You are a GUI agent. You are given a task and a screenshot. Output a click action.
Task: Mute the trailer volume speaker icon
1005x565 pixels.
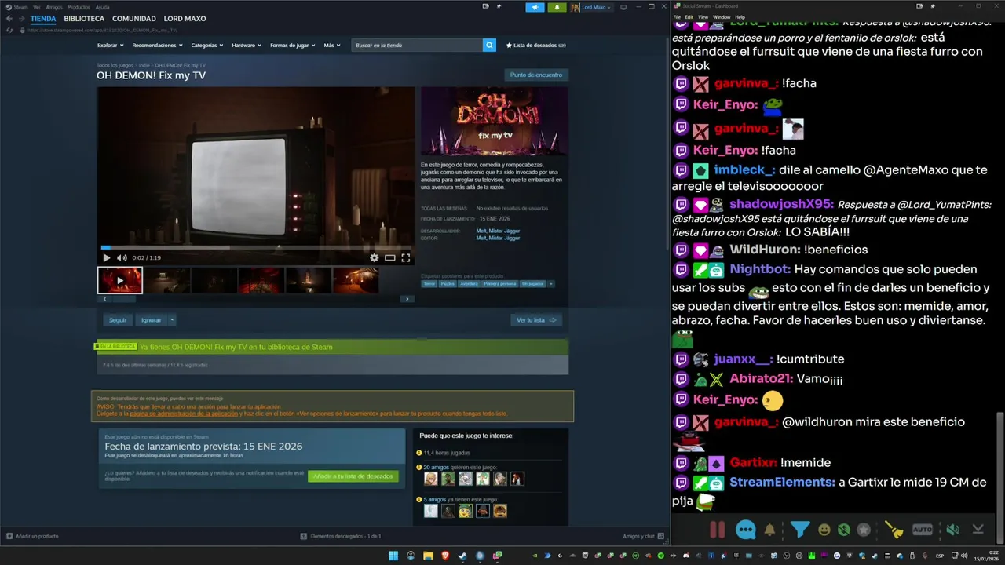click(x=122, y=257)
